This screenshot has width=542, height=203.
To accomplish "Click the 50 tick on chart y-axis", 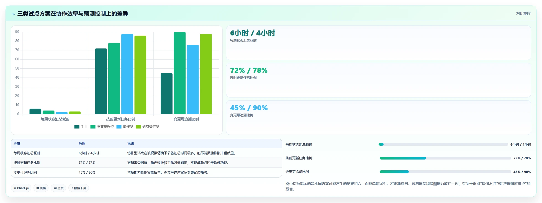I will (17, 68).
